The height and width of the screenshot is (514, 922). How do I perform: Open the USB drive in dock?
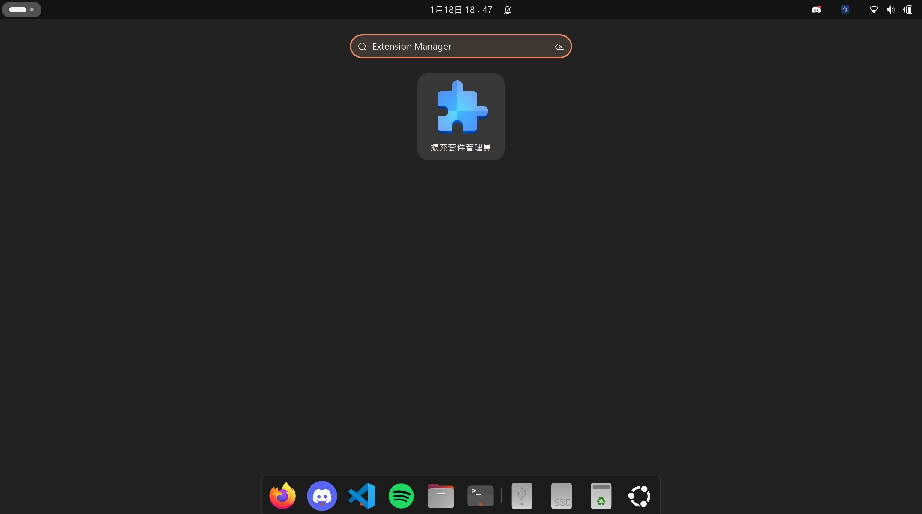point(522,496)
